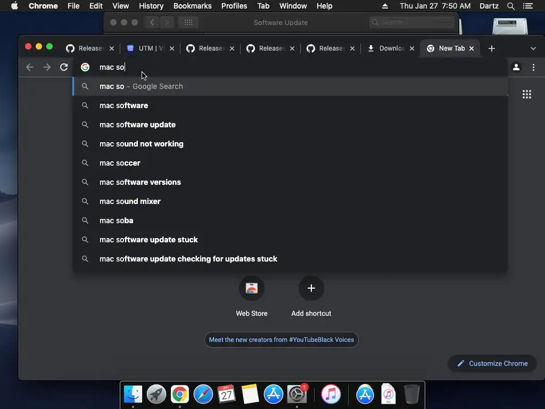
Task: Select 'mac software update checking for updates stuck'
Action: [x=290, y=259]
